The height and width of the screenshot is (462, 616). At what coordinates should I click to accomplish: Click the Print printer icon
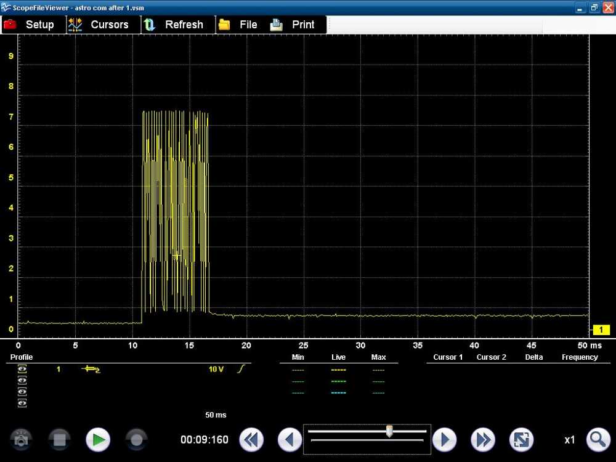[x=276, y=25]
